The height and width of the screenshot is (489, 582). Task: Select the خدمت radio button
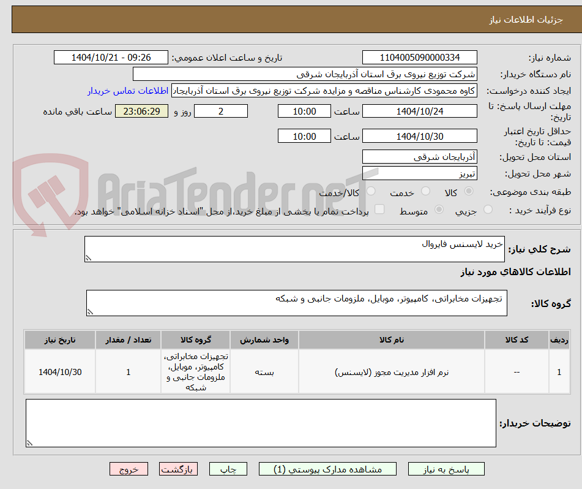(x=425, y=191)
